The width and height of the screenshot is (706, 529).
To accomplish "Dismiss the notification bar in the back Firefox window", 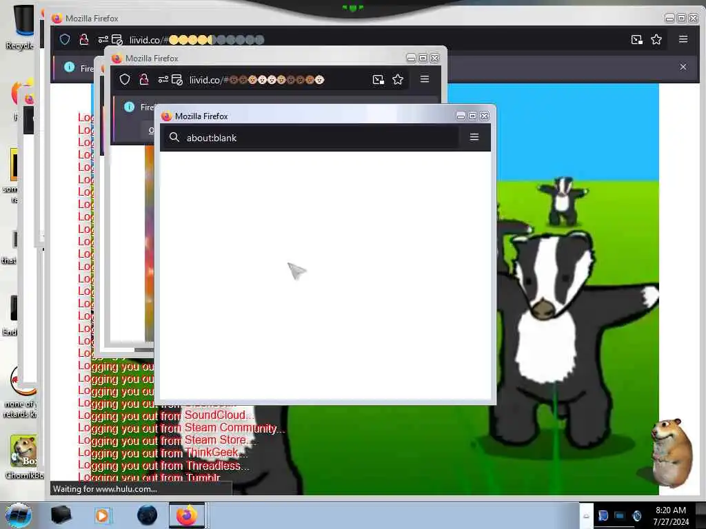I will [x=683, y=67].
